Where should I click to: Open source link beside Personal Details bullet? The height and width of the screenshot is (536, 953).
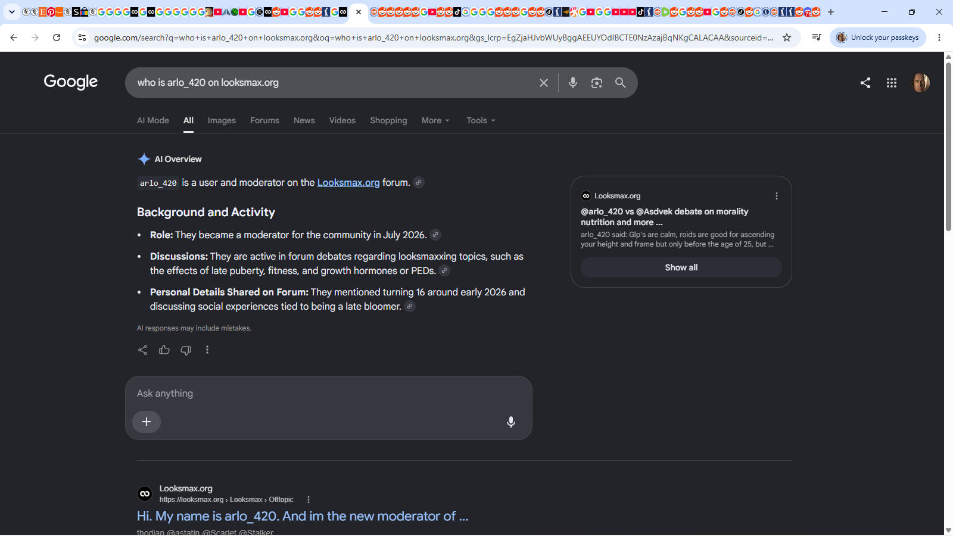410,306
